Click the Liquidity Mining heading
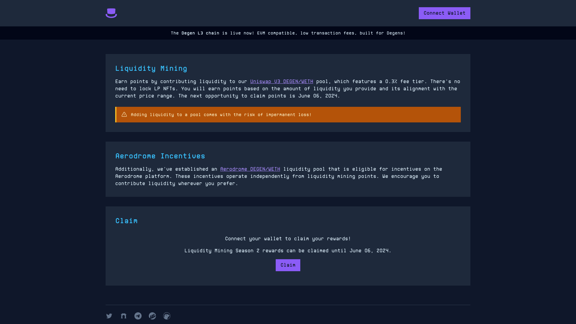Image resolution: width=576 pixels, height=324 pixels. [151, 68]
